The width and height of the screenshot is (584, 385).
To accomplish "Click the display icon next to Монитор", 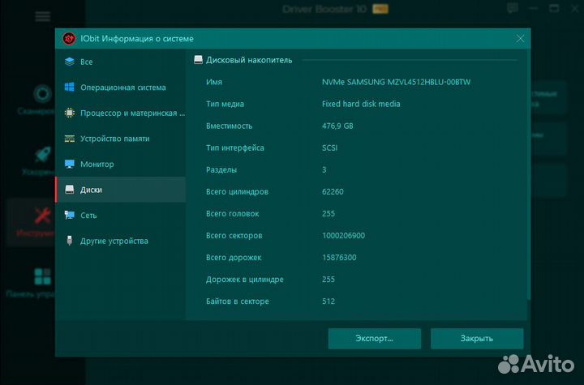I will point(69,164).
